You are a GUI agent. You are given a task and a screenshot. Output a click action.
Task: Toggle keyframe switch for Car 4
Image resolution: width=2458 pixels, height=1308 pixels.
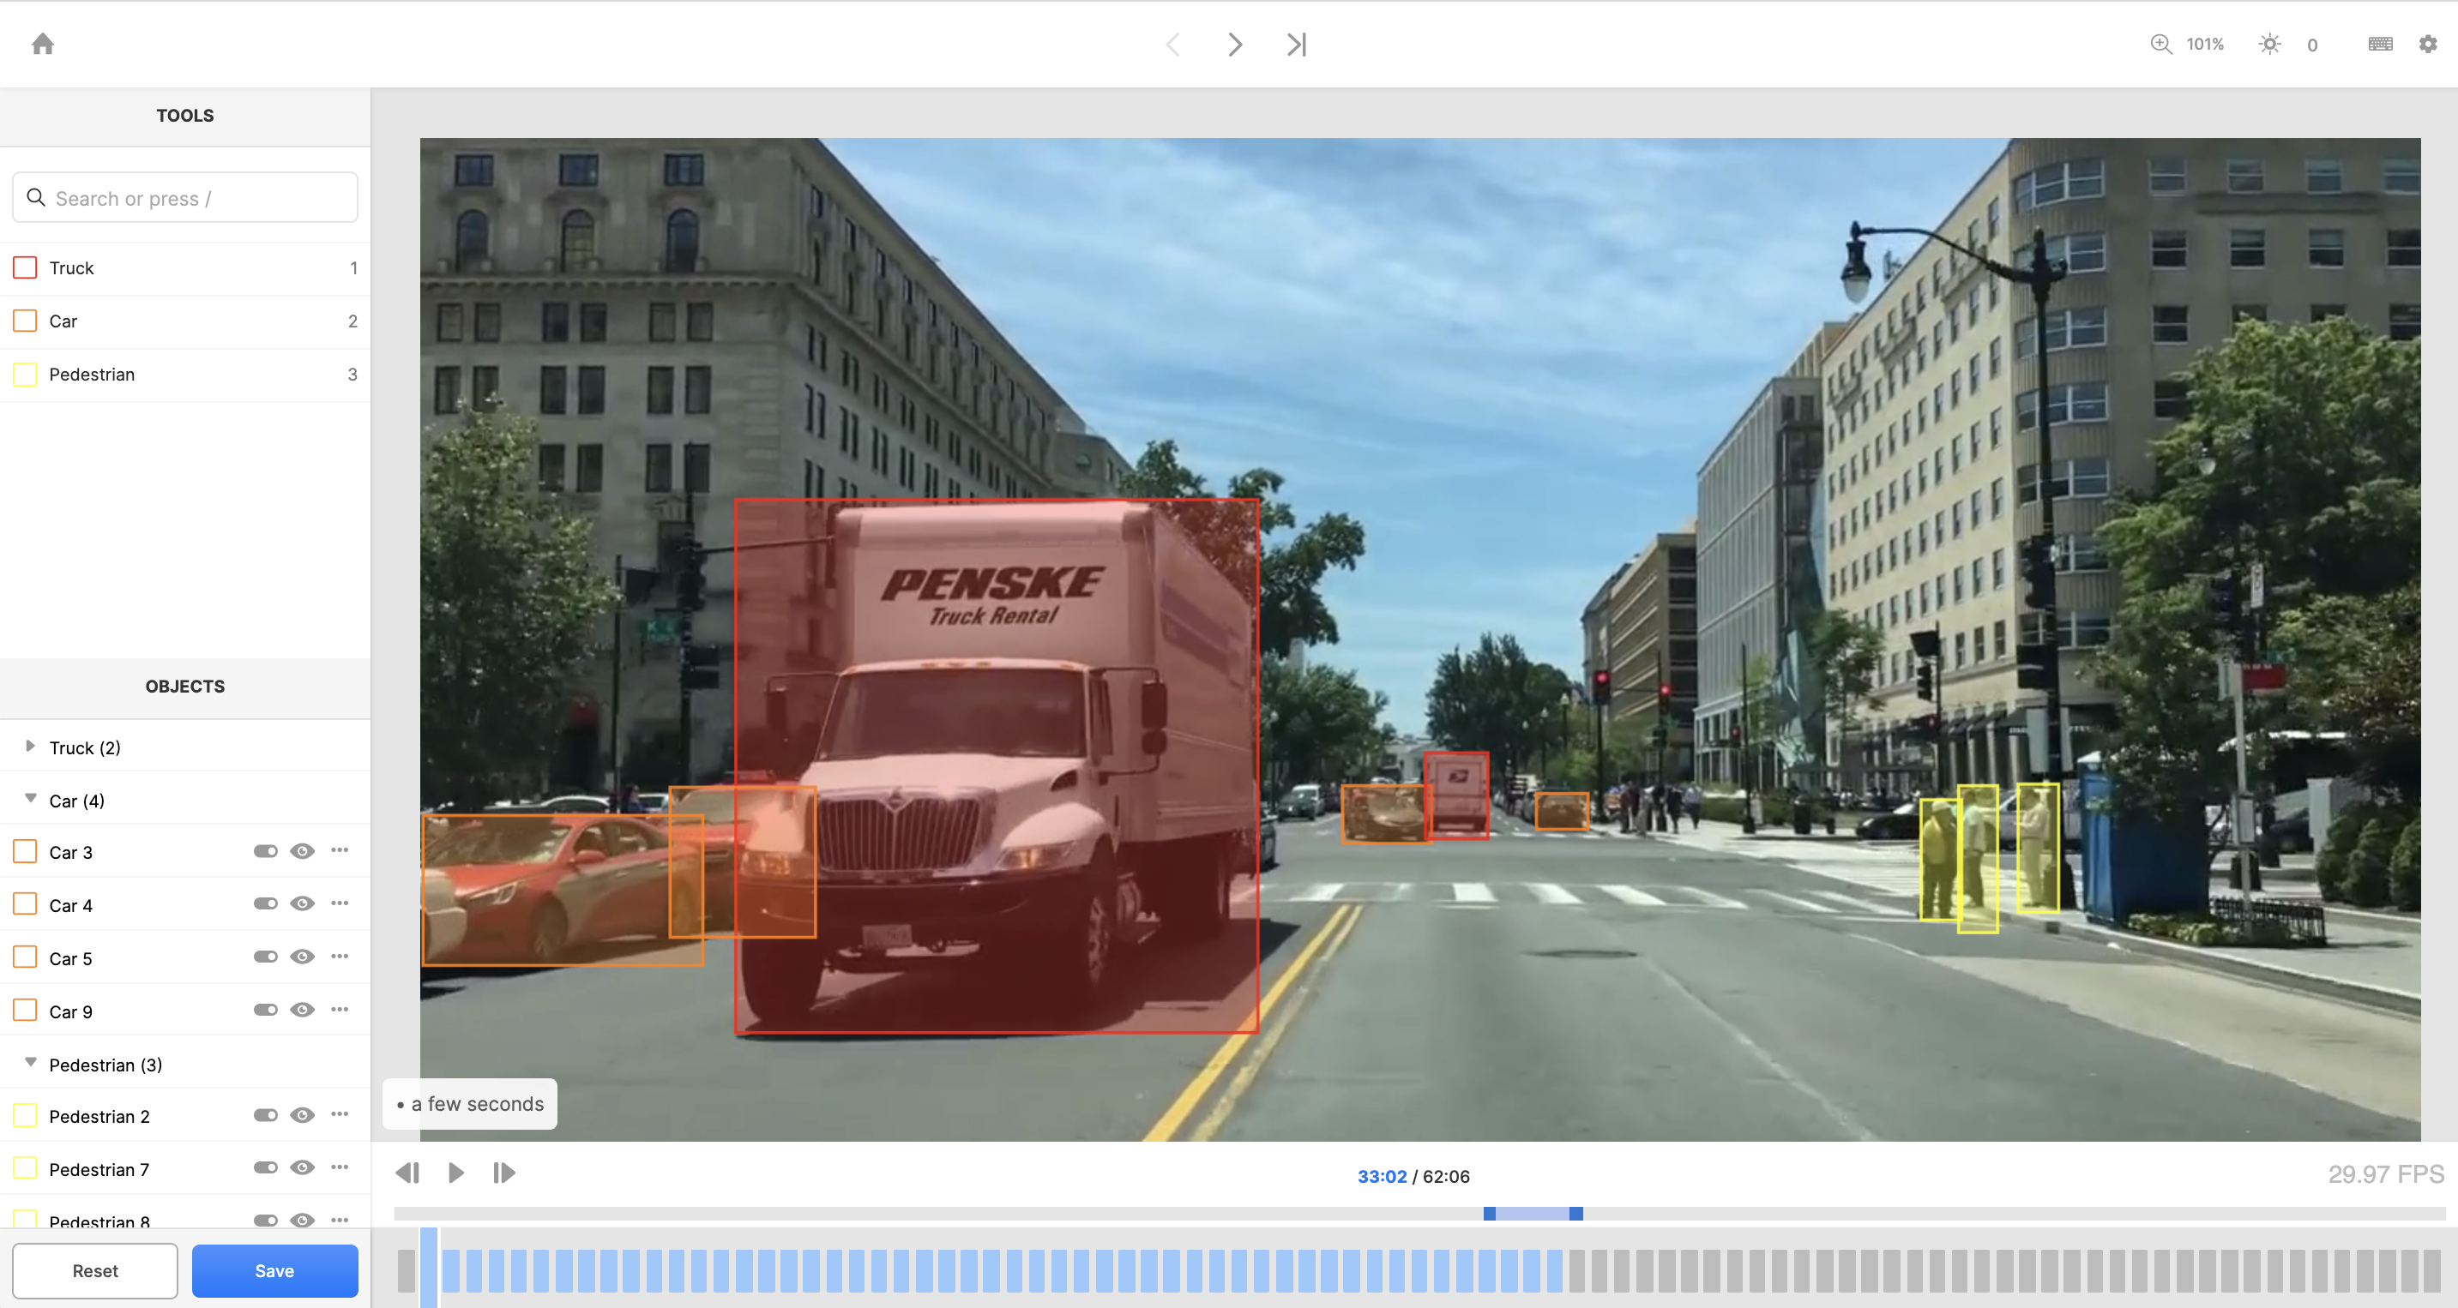[265, 903]
